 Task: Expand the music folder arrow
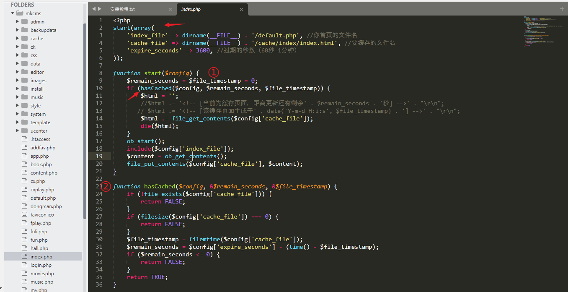18,97
